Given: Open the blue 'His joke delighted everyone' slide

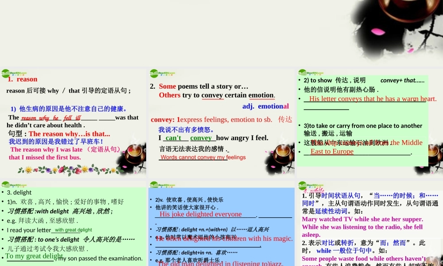Looking at the screenshot, I should click(x=221, y=223).
